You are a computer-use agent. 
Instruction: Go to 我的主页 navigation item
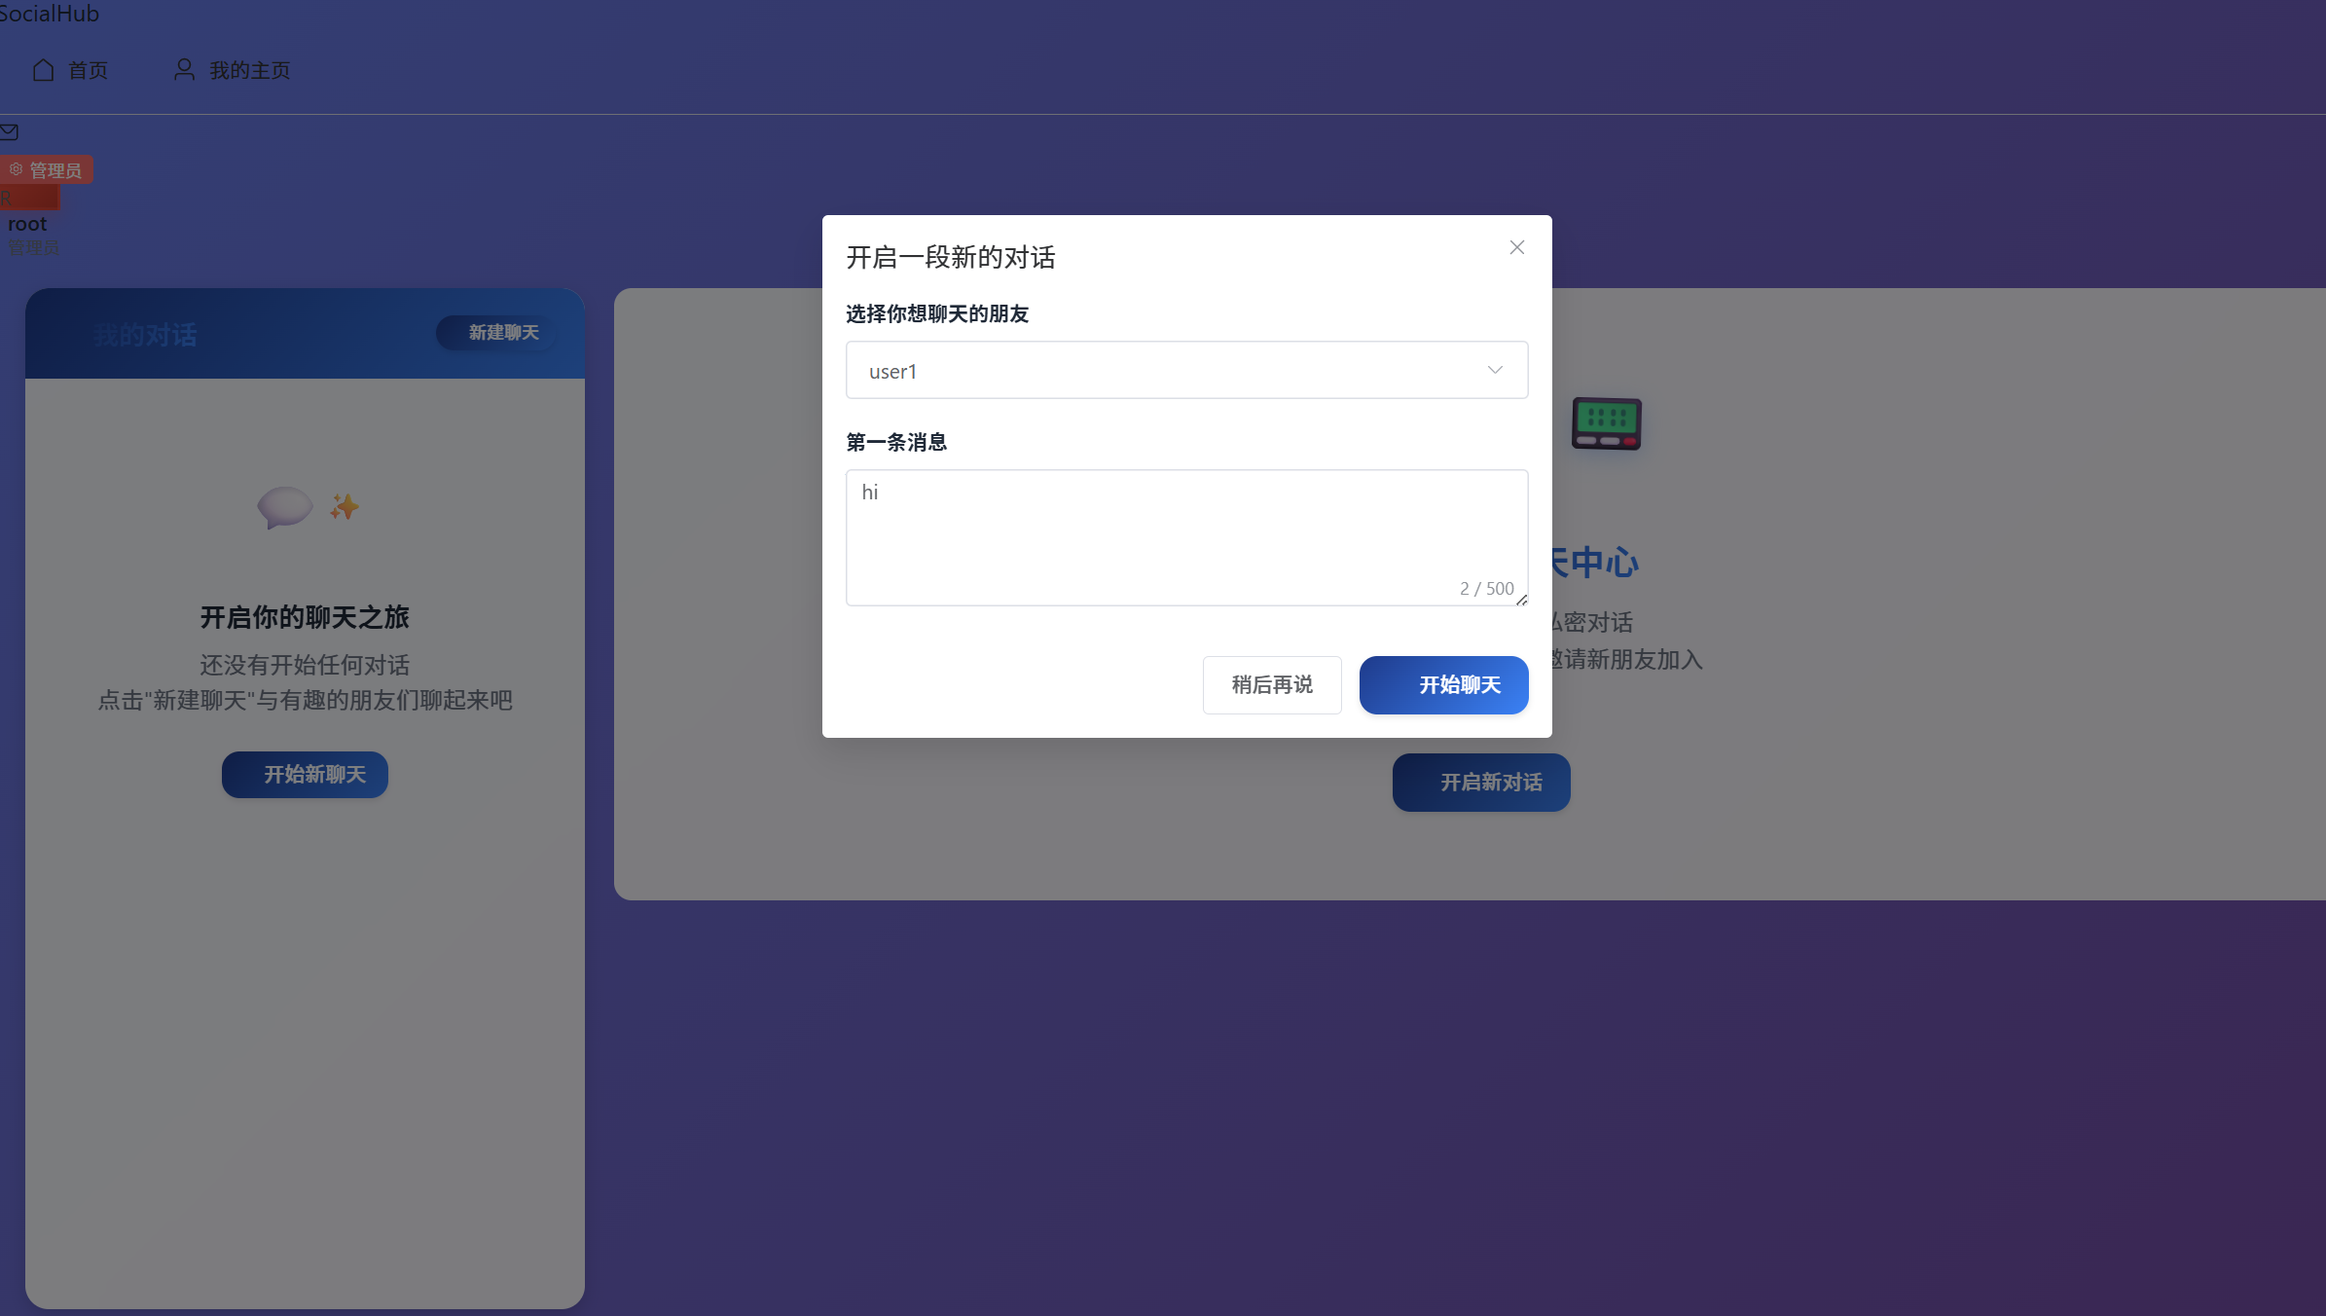click(233, 70)
